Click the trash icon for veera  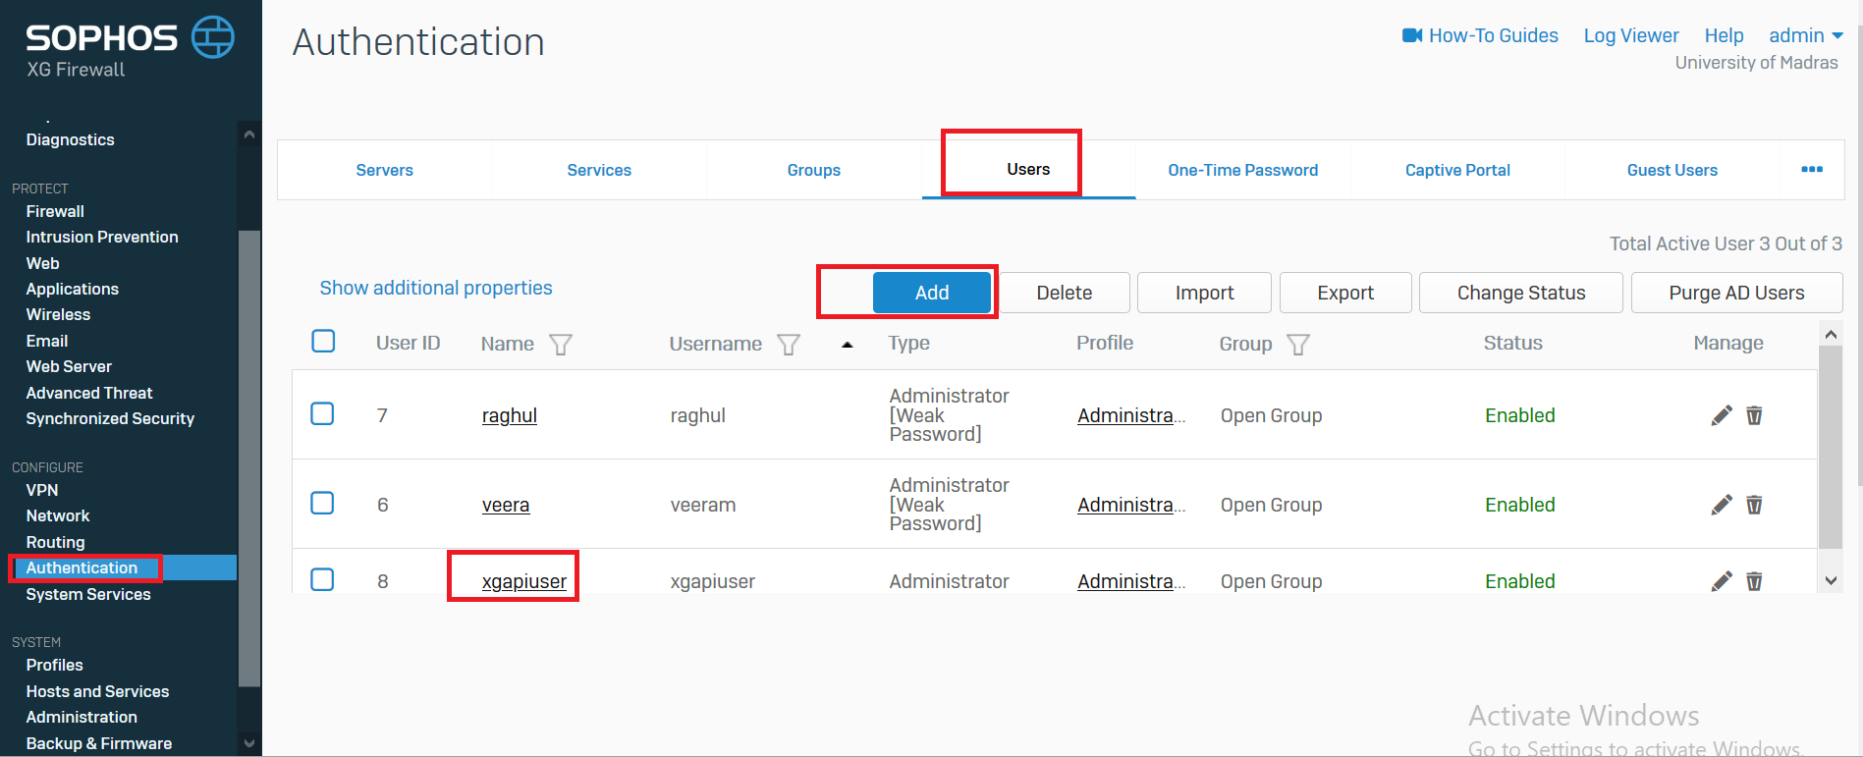(1754, 505)
